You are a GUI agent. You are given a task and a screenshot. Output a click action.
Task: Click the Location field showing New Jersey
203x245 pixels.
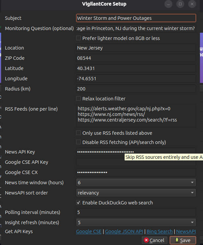pyautogui.click(x=136, y=48)
